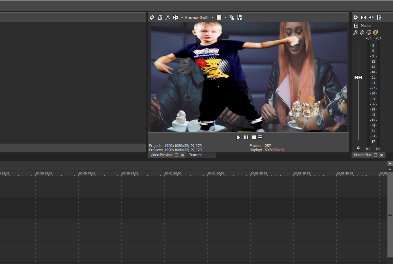Click the Master volume fader handle
Viewport: 393px width, 264px height.
tap(359, 78)
